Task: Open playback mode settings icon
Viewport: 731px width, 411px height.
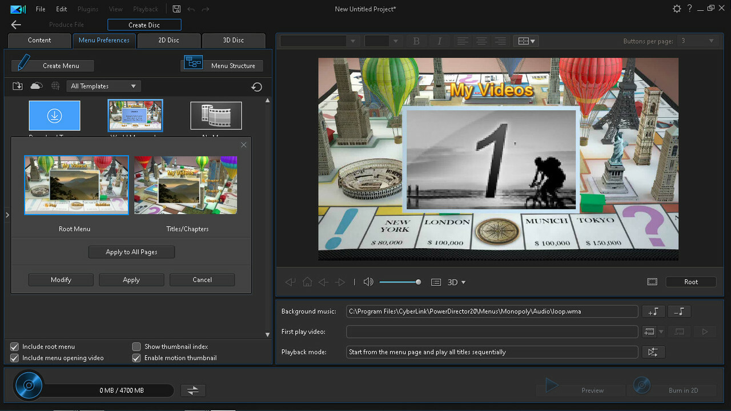Action: [x=654, y=352]
